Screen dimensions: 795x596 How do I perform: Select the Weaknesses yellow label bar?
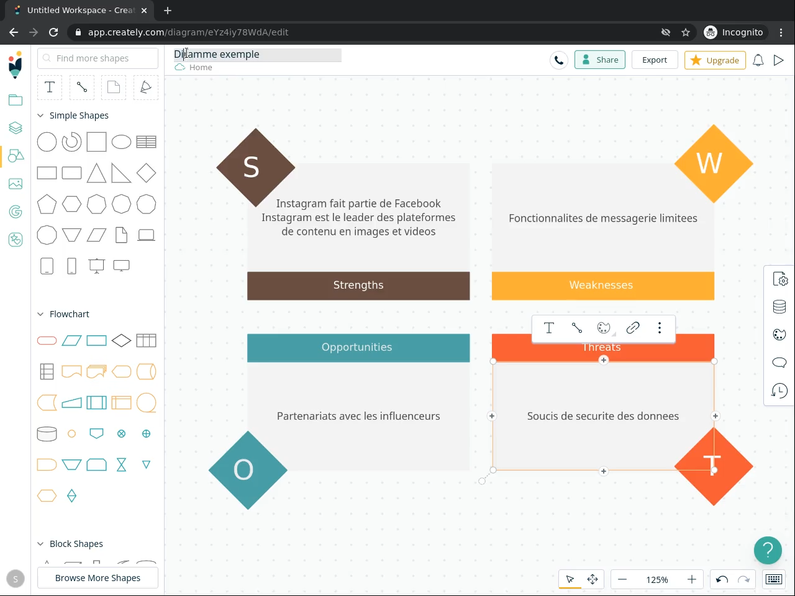pos(603,286)
